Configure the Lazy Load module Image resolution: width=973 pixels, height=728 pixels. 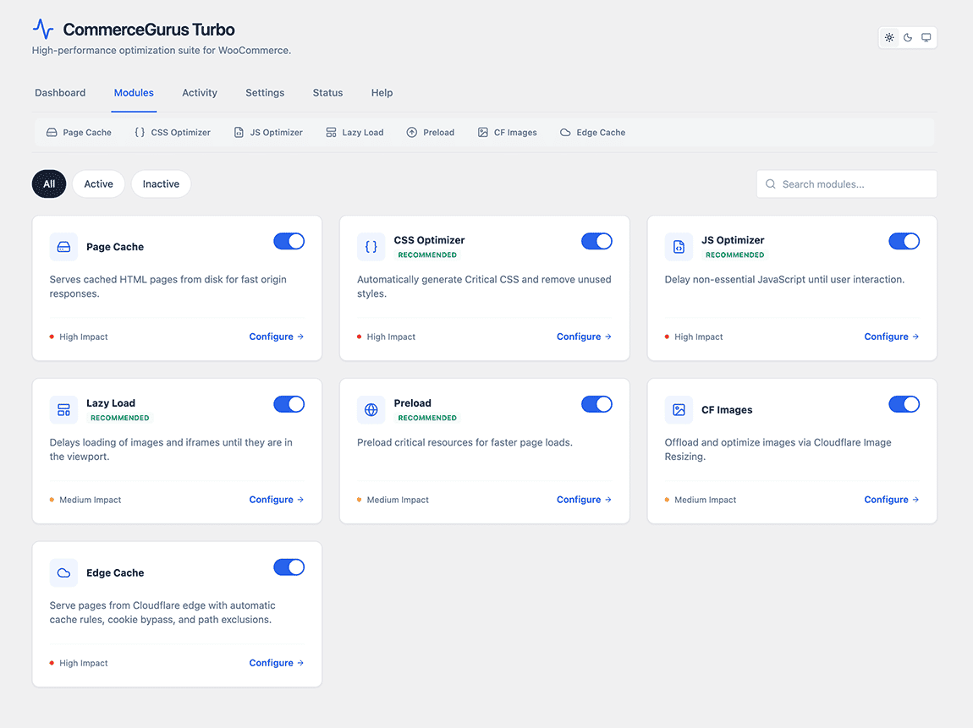pyautogui.click(x=277, y=500)
